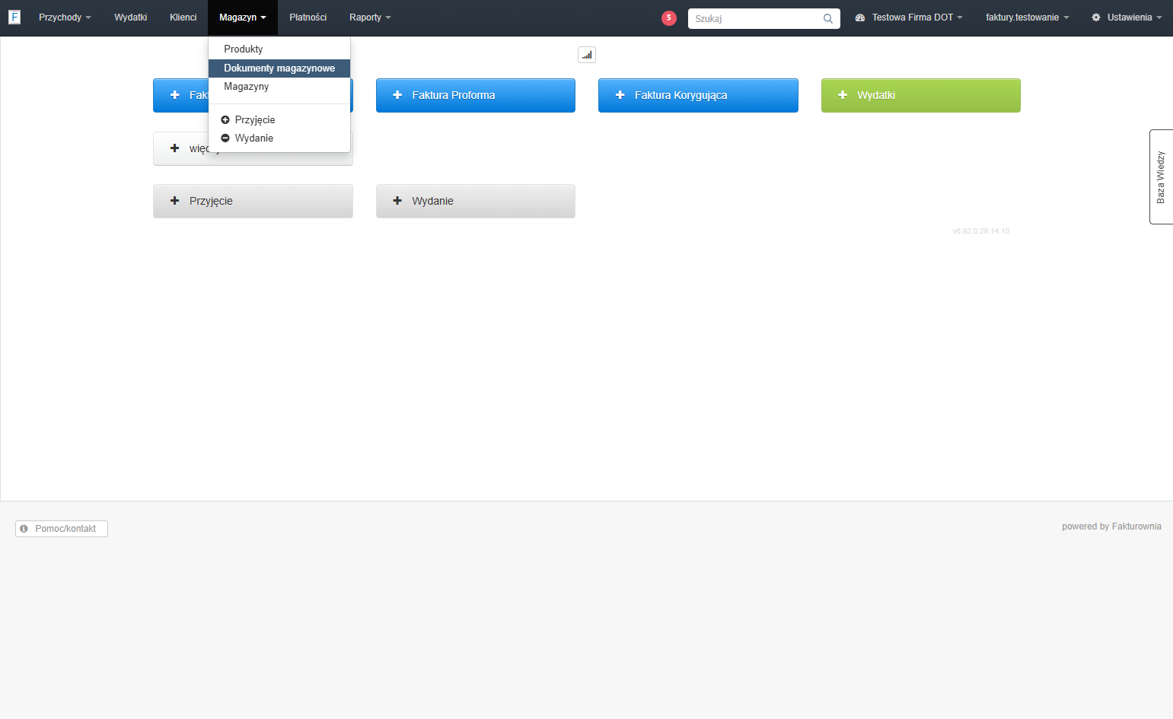Expand the Raporty dropdown menu
1173x719 pixels.
[370, 17]
